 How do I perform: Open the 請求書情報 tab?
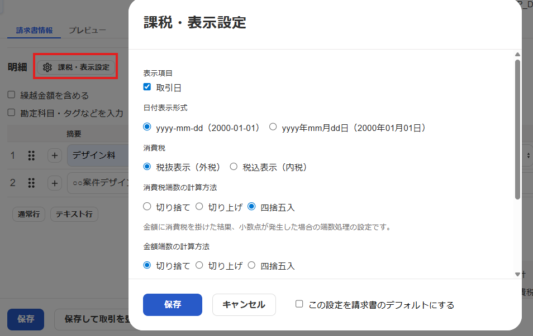point(34,30)
